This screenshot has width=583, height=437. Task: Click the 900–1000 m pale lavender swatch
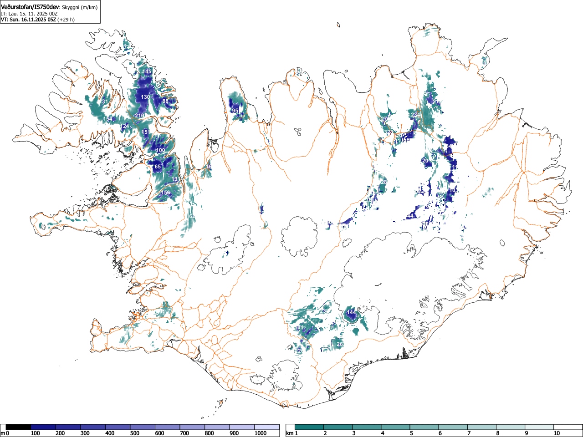tap(242, 427)
